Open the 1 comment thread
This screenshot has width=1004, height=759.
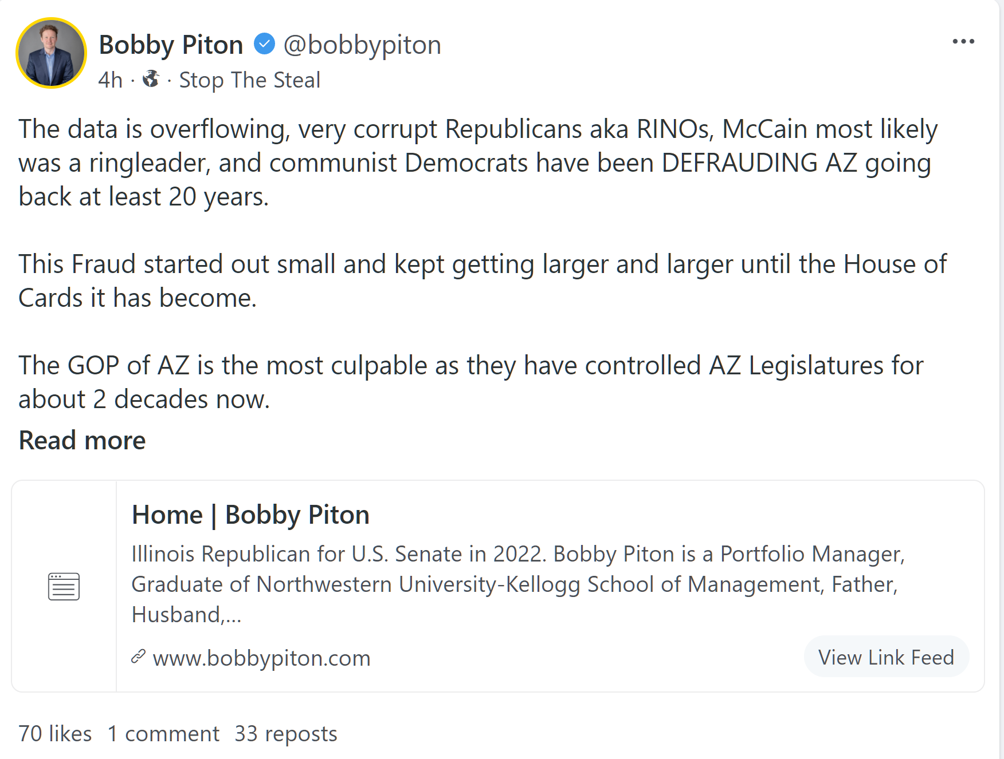click(x=163, y=733)
